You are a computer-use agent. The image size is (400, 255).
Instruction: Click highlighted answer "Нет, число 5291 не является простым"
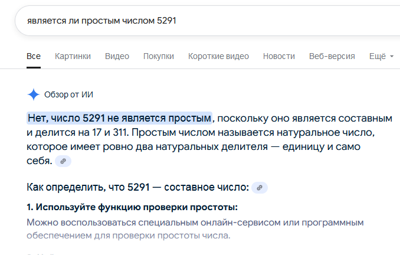[x=119, y=117]
